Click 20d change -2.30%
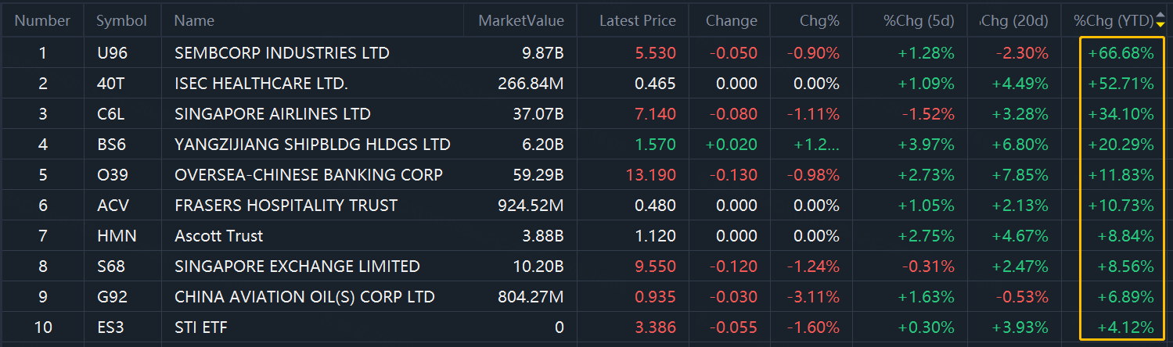This screenshot has height=347, width=1173. click(1023, 53)
